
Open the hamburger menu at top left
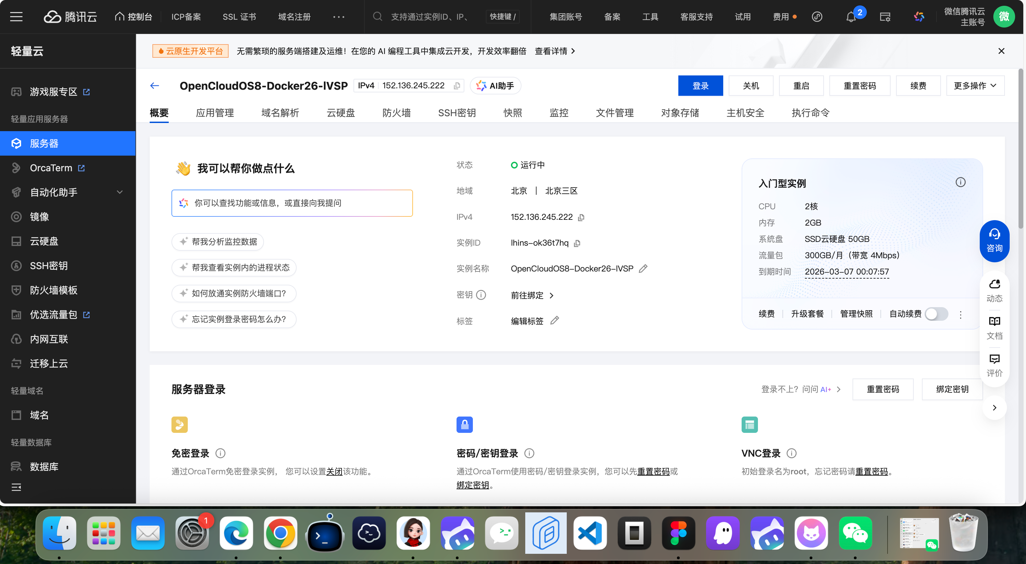16,17
